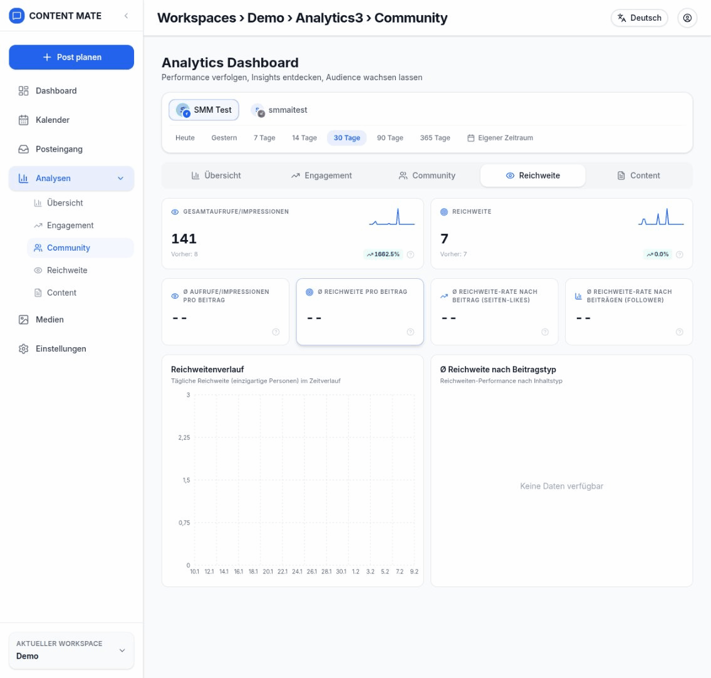
Task: Open the Content tab
Action: 638,175
